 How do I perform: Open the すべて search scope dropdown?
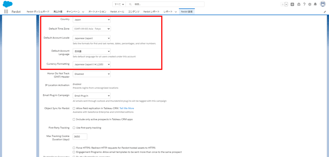pos(119,4)
